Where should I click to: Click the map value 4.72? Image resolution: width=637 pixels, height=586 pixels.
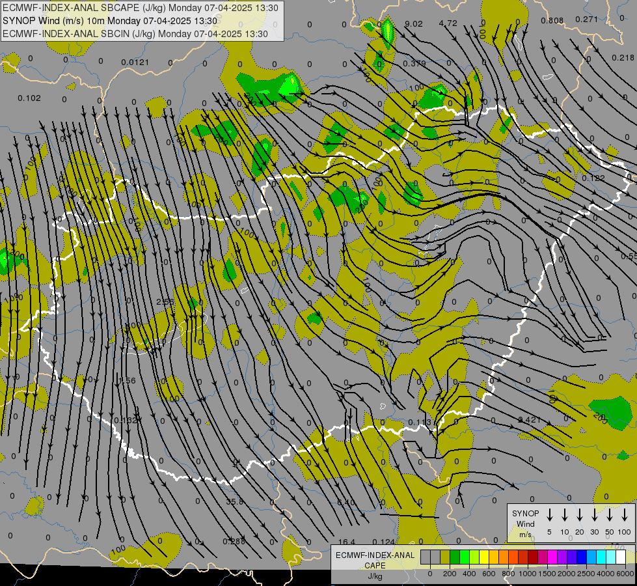pyautogui.click(x=448, y=23)
